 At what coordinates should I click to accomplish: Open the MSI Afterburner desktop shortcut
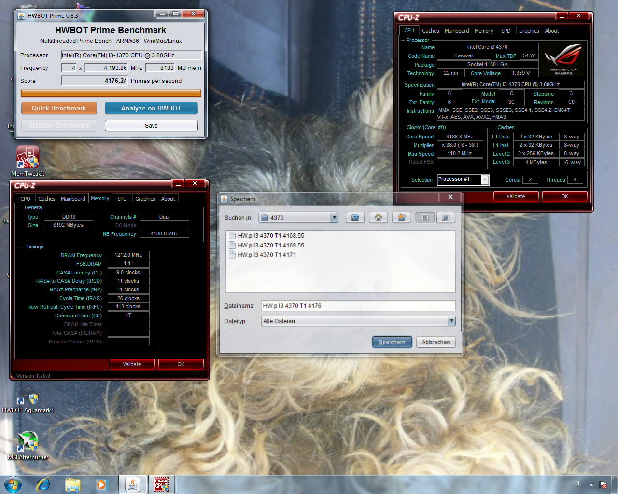(28, 445)
